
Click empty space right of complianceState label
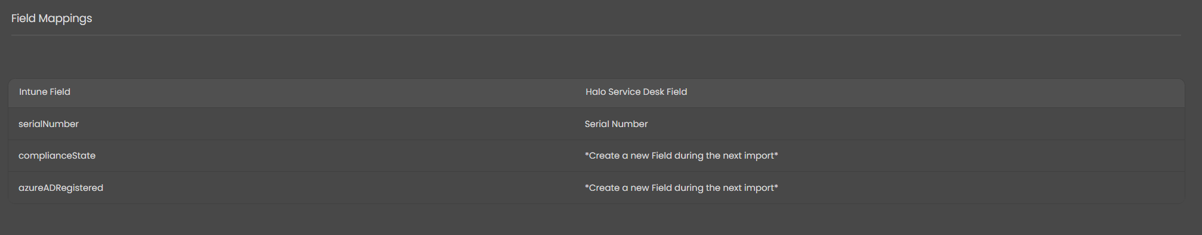coord(334,156)
